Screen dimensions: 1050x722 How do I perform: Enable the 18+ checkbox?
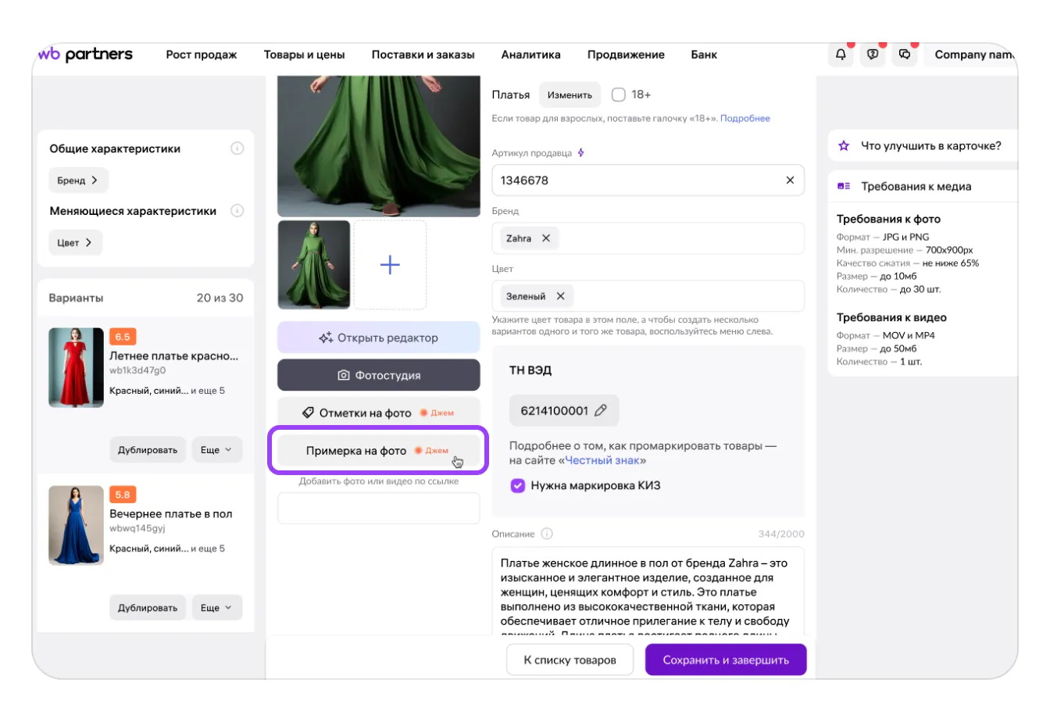619,95
